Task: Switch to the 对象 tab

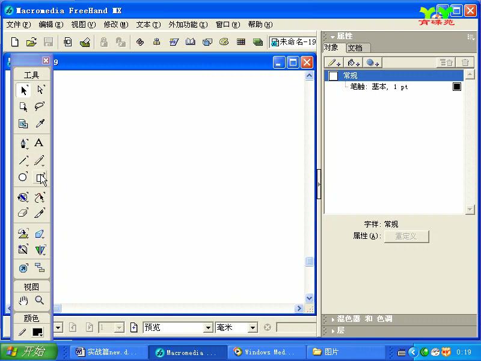Action: [x=331, y=48]
